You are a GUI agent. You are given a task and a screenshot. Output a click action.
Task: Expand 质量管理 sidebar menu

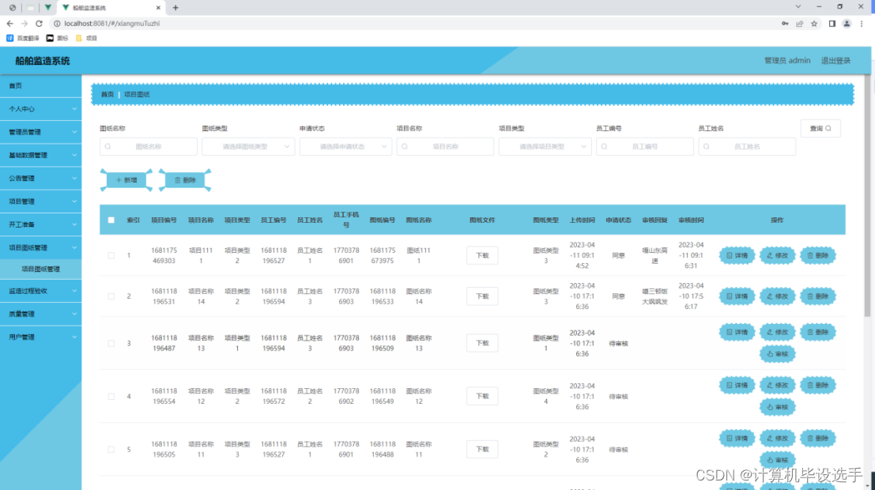coord(41,315)
